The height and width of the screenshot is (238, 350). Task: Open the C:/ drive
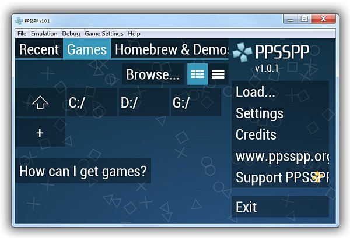coord(92,102)
